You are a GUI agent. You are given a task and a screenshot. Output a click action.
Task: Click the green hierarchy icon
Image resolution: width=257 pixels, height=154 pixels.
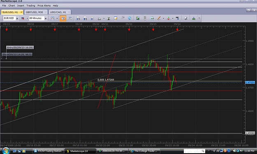tap(194, 18)
